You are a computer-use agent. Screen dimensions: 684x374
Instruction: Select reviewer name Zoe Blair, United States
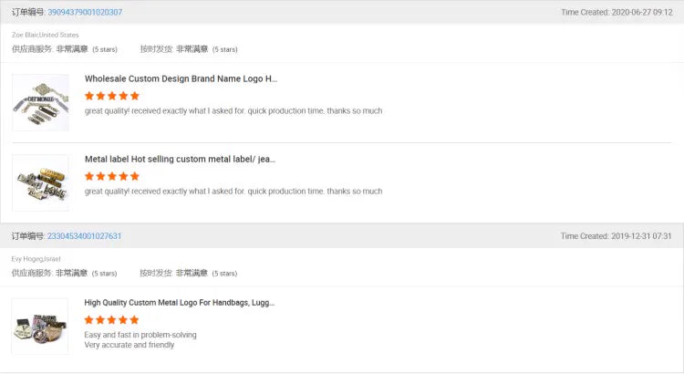point(46,35)
